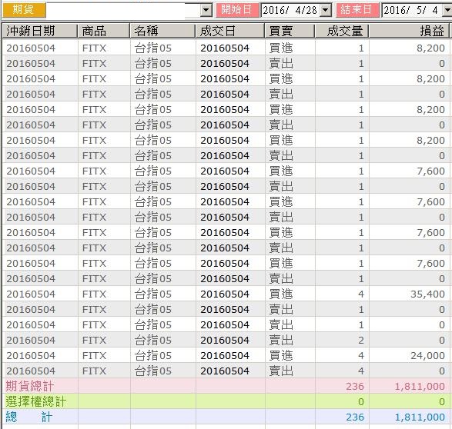The height and width of the screenshot is (429, 452).
Task: Sort by 損益 column header
Action: pos(409,31)
